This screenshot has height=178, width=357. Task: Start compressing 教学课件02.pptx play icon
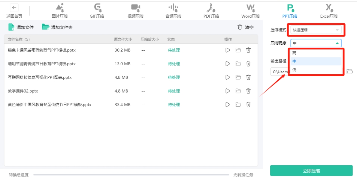[228, 91]
